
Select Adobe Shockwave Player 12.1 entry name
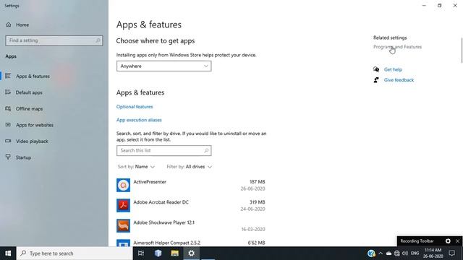tap(164, 222)
